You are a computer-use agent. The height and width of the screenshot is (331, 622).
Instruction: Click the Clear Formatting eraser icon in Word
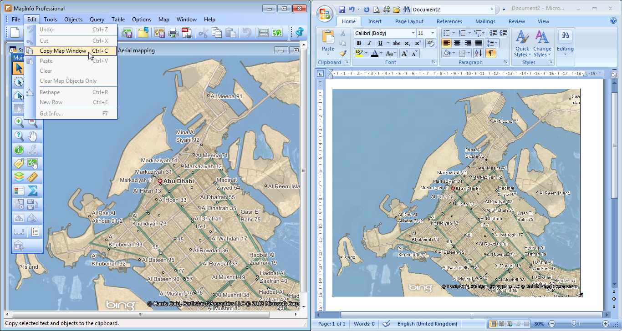[431, 43]
